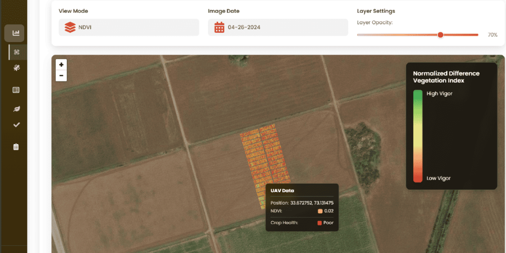506x253 pixels.
Task: Open the Image Date 04-26-2024 picker
Action: (278, 27)
